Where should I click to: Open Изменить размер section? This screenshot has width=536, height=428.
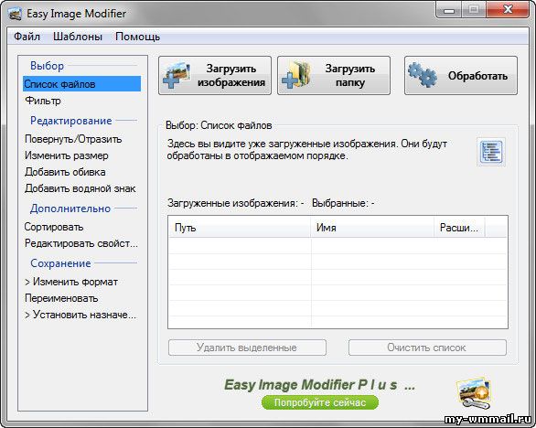(67, 155)
